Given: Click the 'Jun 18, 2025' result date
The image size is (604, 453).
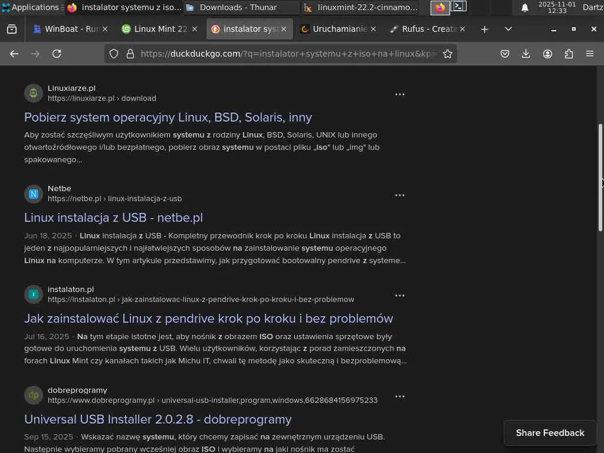Looking at the screenshot, I should pyautogui.click(x=48, y=236).
